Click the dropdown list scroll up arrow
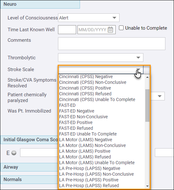The width and height of the screenshot is (174, 190). click(x=147, y=77)
